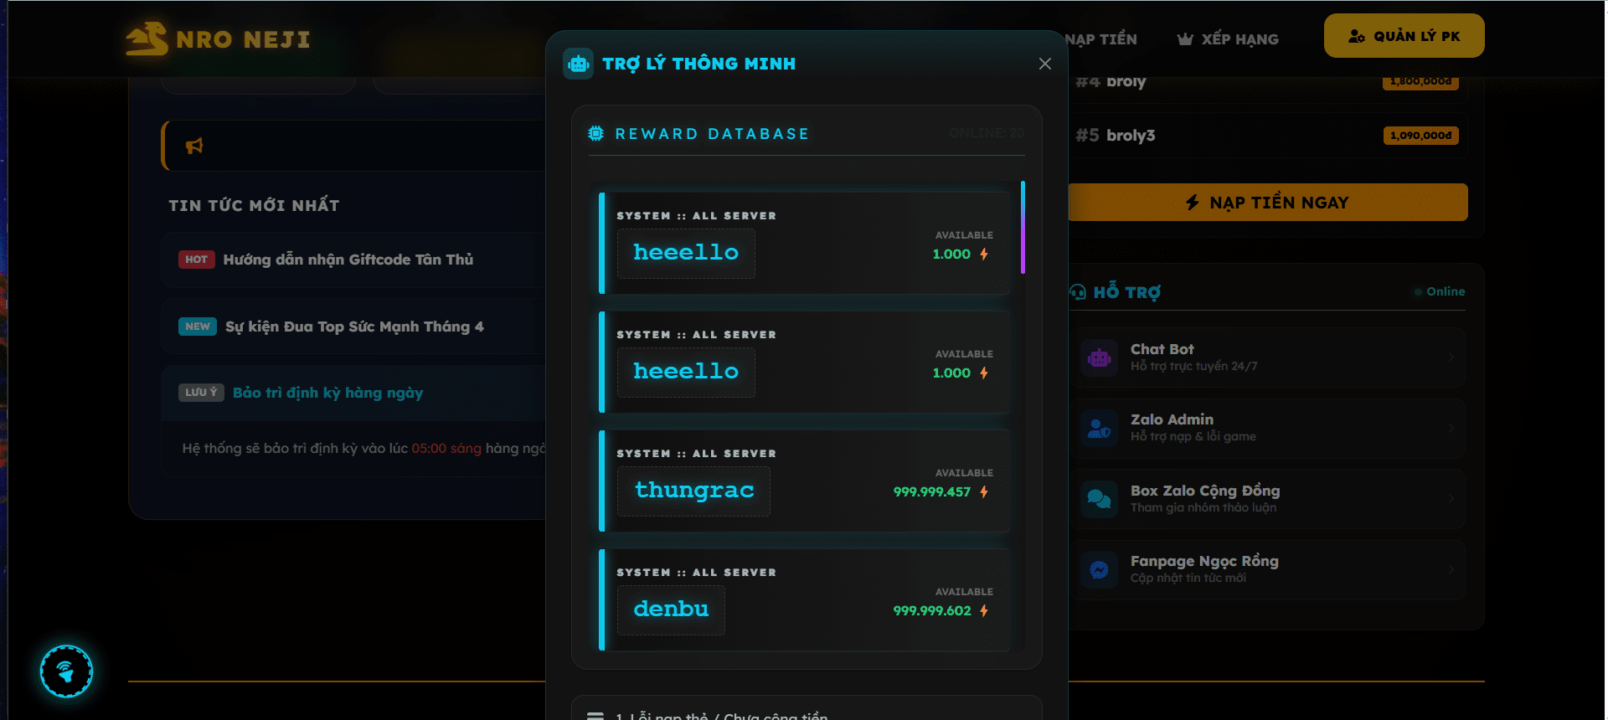This screenshot has width=1608, height=720.
Task: Click the chip icon next to Reward Database
Action: tap(595, 134)
